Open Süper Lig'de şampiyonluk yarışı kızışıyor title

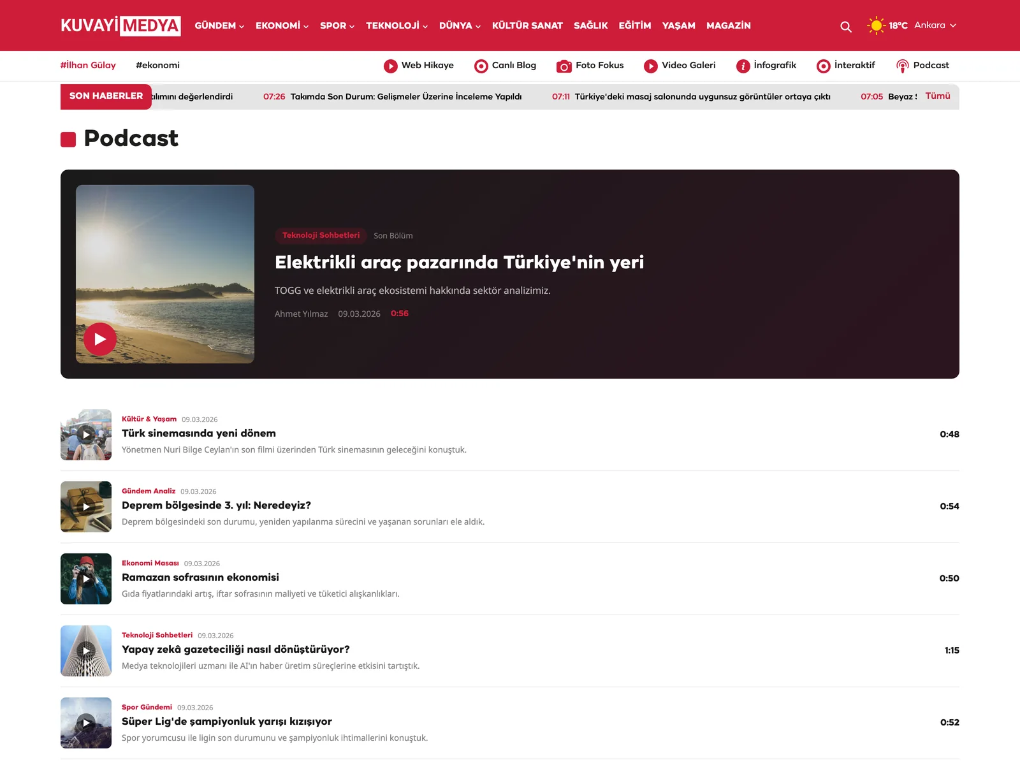click(227, 722)
